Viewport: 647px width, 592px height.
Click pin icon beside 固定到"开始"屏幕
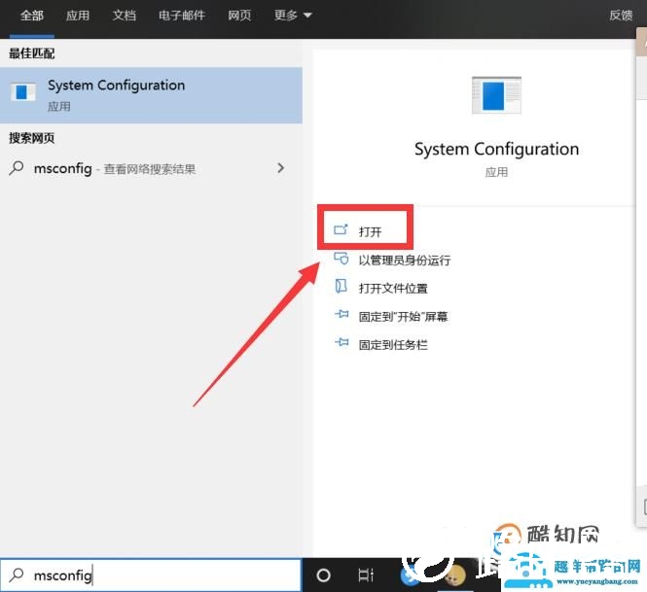[341, 314]
